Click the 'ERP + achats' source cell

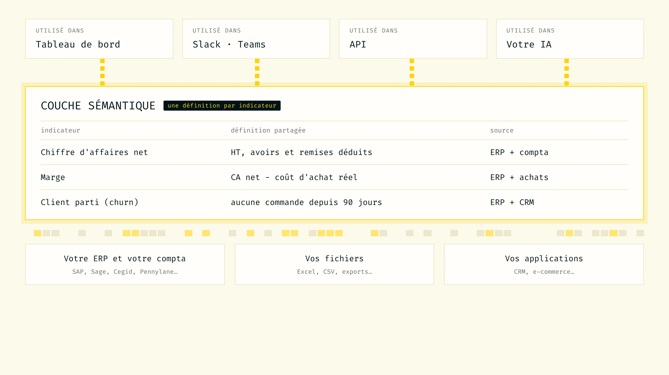[x=519, y=177]
